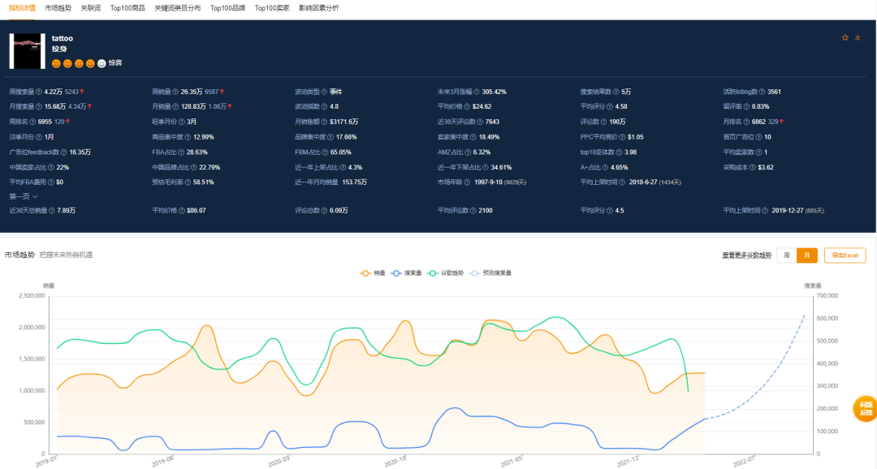Open help for 商品集中度
This screenshot has width=877, height=469.
click(188, 137)
